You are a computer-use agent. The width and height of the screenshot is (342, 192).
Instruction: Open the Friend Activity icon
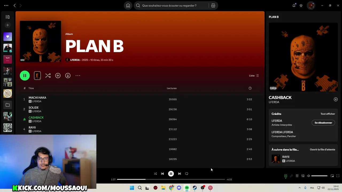[301, 6]
